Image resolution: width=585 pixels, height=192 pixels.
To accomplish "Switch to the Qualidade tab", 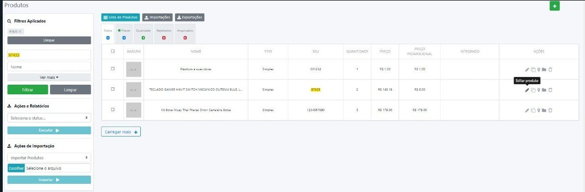I will coord(143,34).
